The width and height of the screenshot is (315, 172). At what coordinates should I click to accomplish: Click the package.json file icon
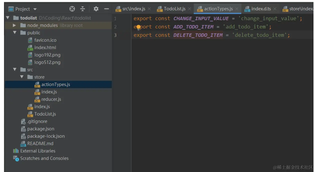point(23,129)
